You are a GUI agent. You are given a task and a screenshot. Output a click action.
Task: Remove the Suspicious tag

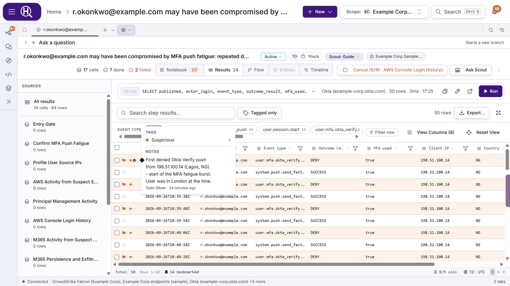click(229, 140)
